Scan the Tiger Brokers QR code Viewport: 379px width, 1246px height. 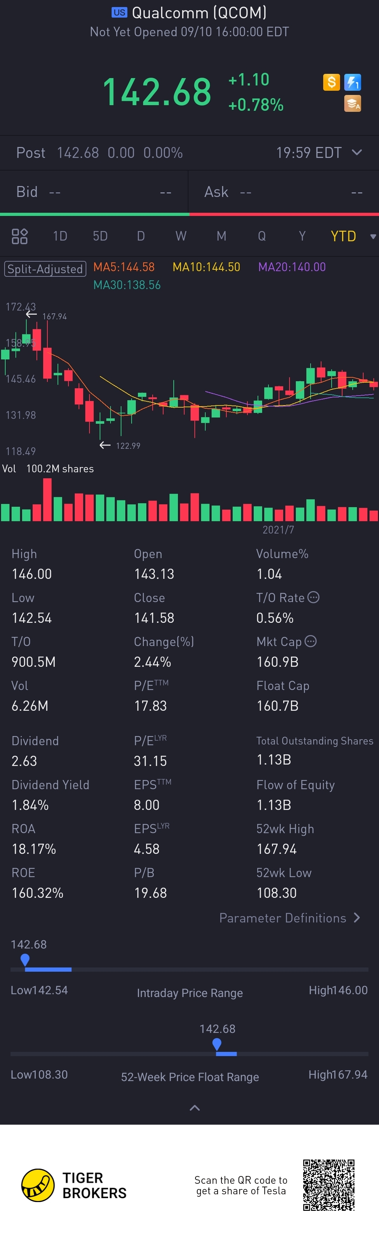[x=328, y=1184]
